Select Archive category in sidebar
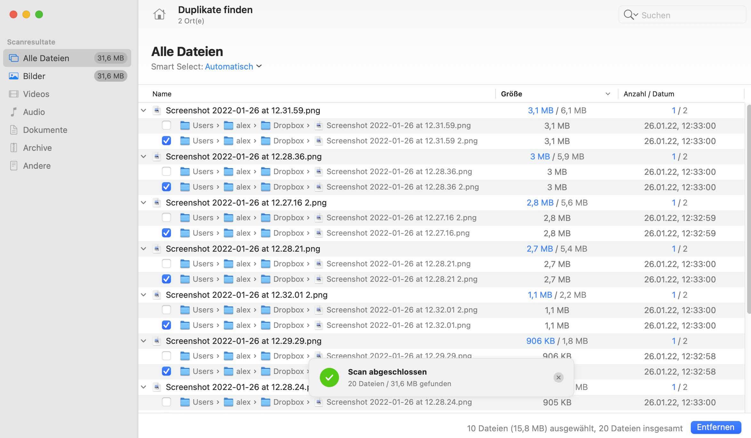751x438 pixels. coord(67,148)
